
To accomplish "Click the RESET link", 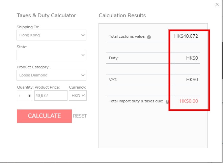I will point(80,116).
